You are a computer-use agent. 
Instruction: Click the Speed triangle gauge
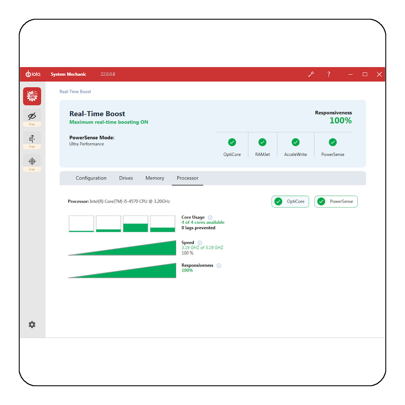click(x=122, y=248)
